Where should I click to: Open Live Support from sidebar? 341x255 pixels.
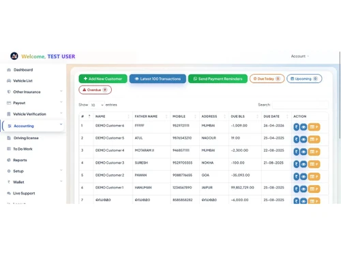coord(24,193)
